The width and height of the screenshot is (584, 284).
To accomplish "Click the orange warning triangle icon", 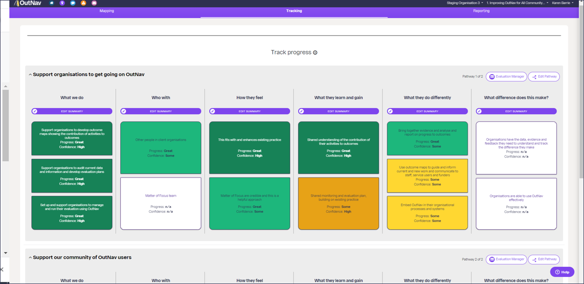I will coord(84,3).
